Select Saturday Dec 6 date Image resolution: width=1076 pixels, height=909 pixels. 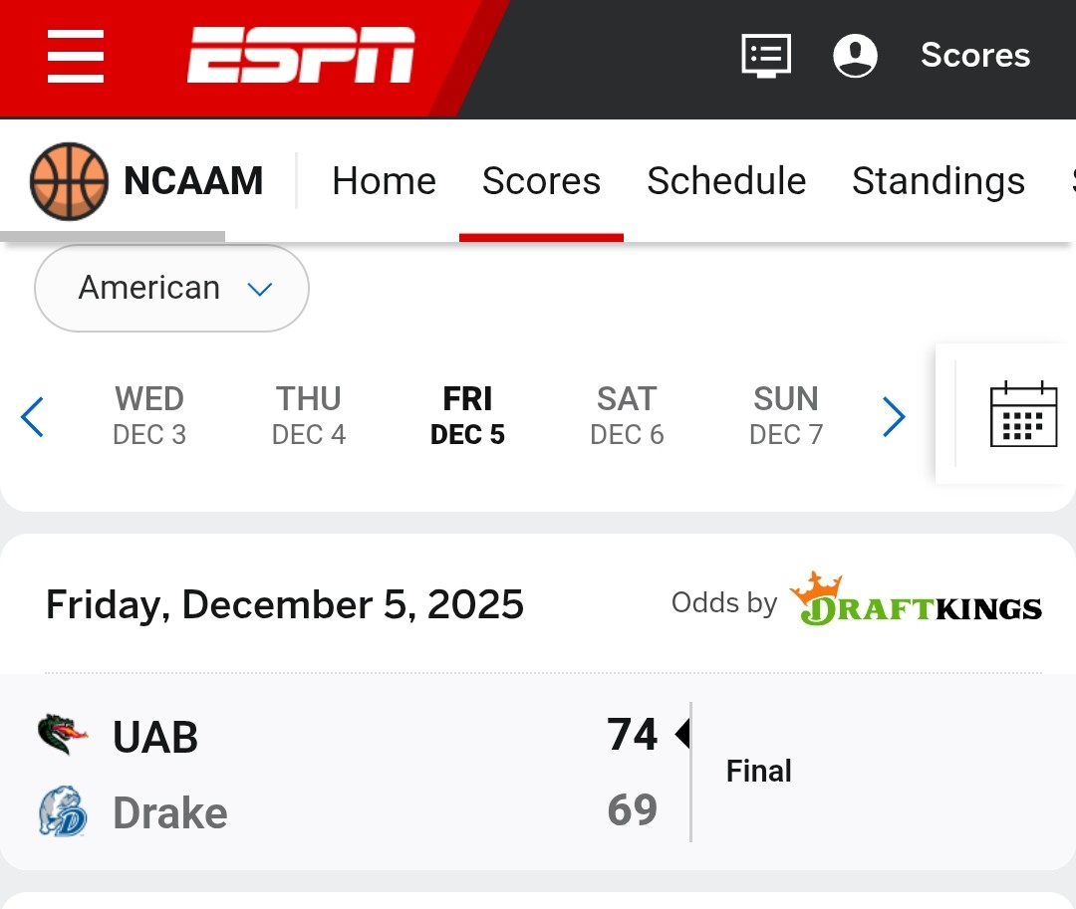point(627,415)
